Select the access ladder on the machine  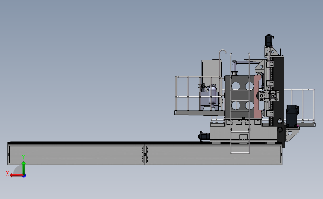(240, 103)
